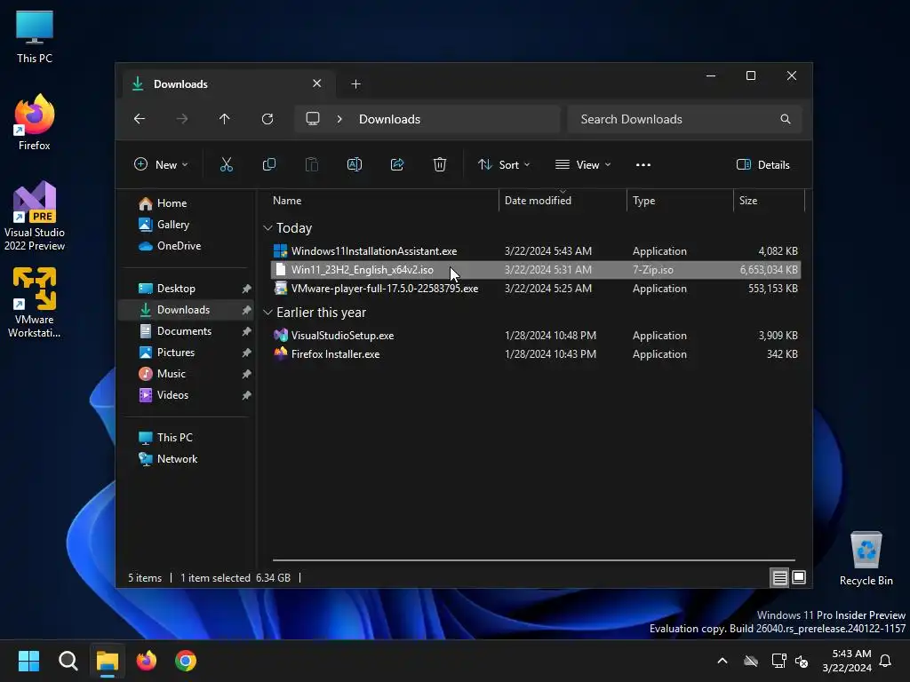Select Firefox Installer.exe file

click(535, 353)
